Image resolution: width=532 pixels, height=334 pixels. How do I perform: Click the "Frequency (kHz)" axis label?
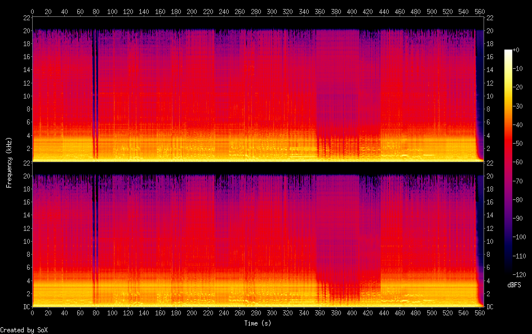[9, 162]
